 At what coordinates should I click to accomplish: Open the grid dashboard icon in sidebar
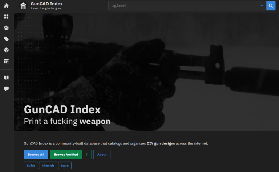(x=6, y=17)
